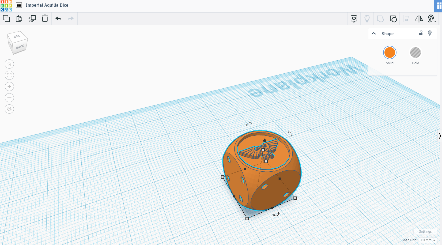Screen dimensions: 442x245
Task: Click the Tinkercad logo
Action: 6,6
